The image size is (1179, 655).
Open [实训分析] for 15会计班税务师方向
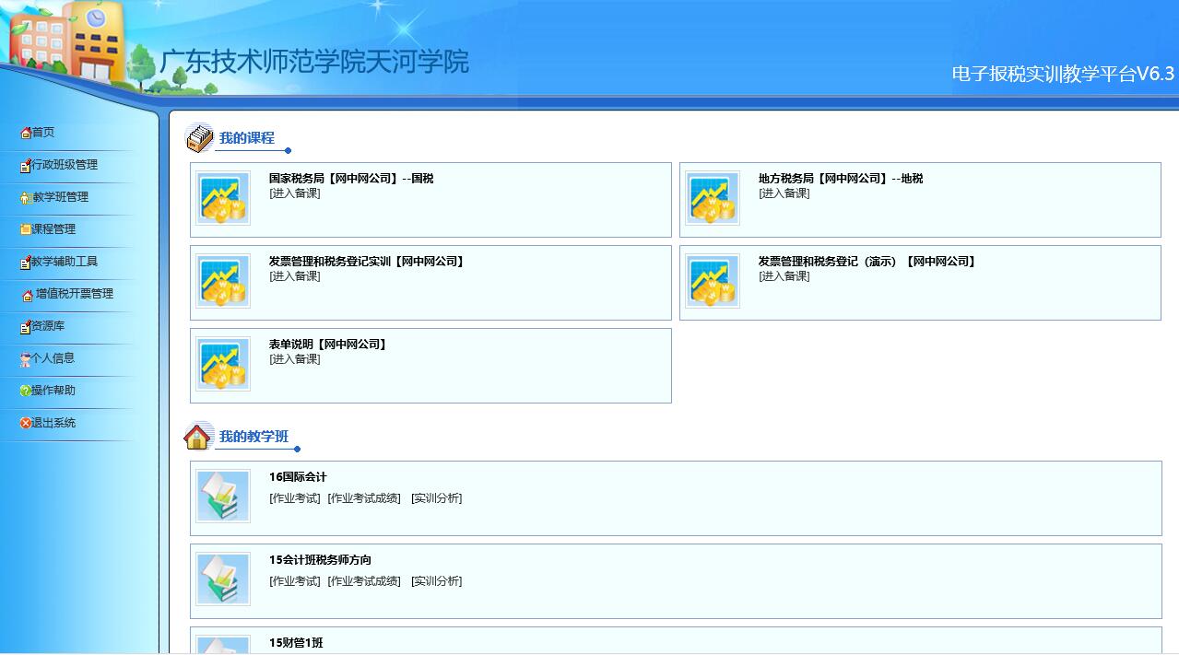(436, 581)
